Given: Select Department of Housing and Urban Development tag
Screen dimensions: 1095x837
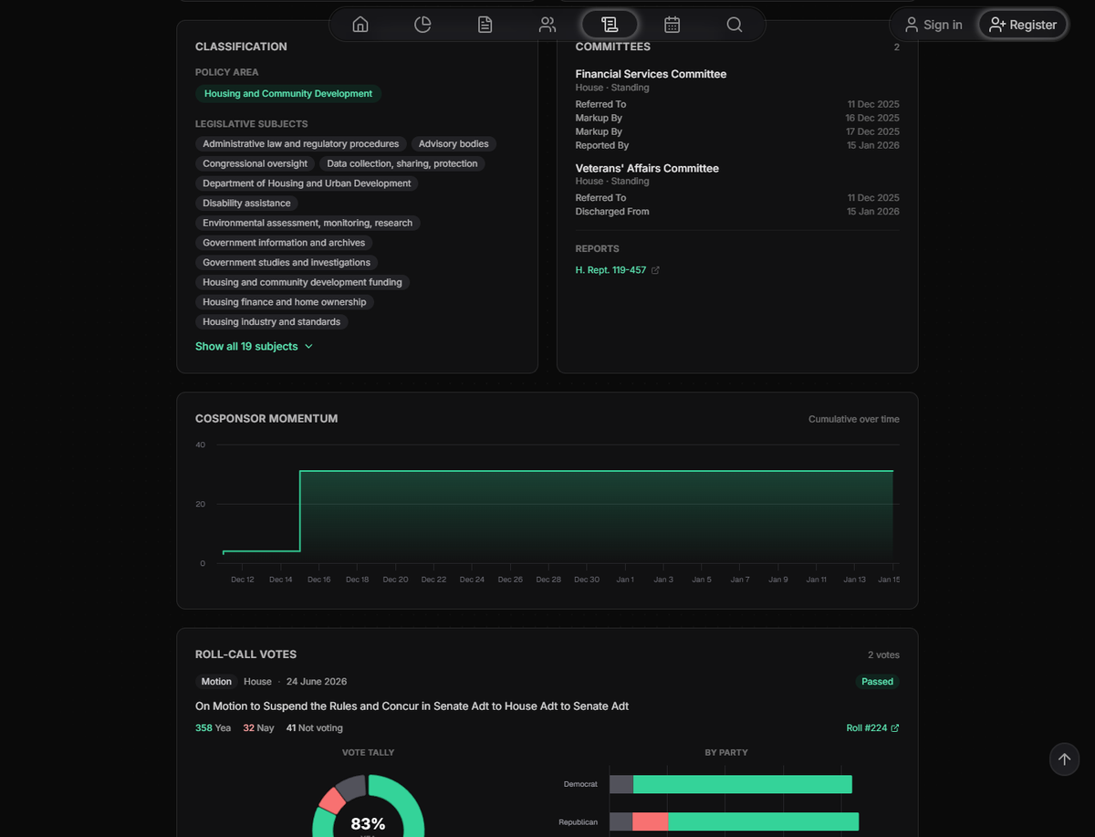Looking at the screenshot, I should click(307, 183).
